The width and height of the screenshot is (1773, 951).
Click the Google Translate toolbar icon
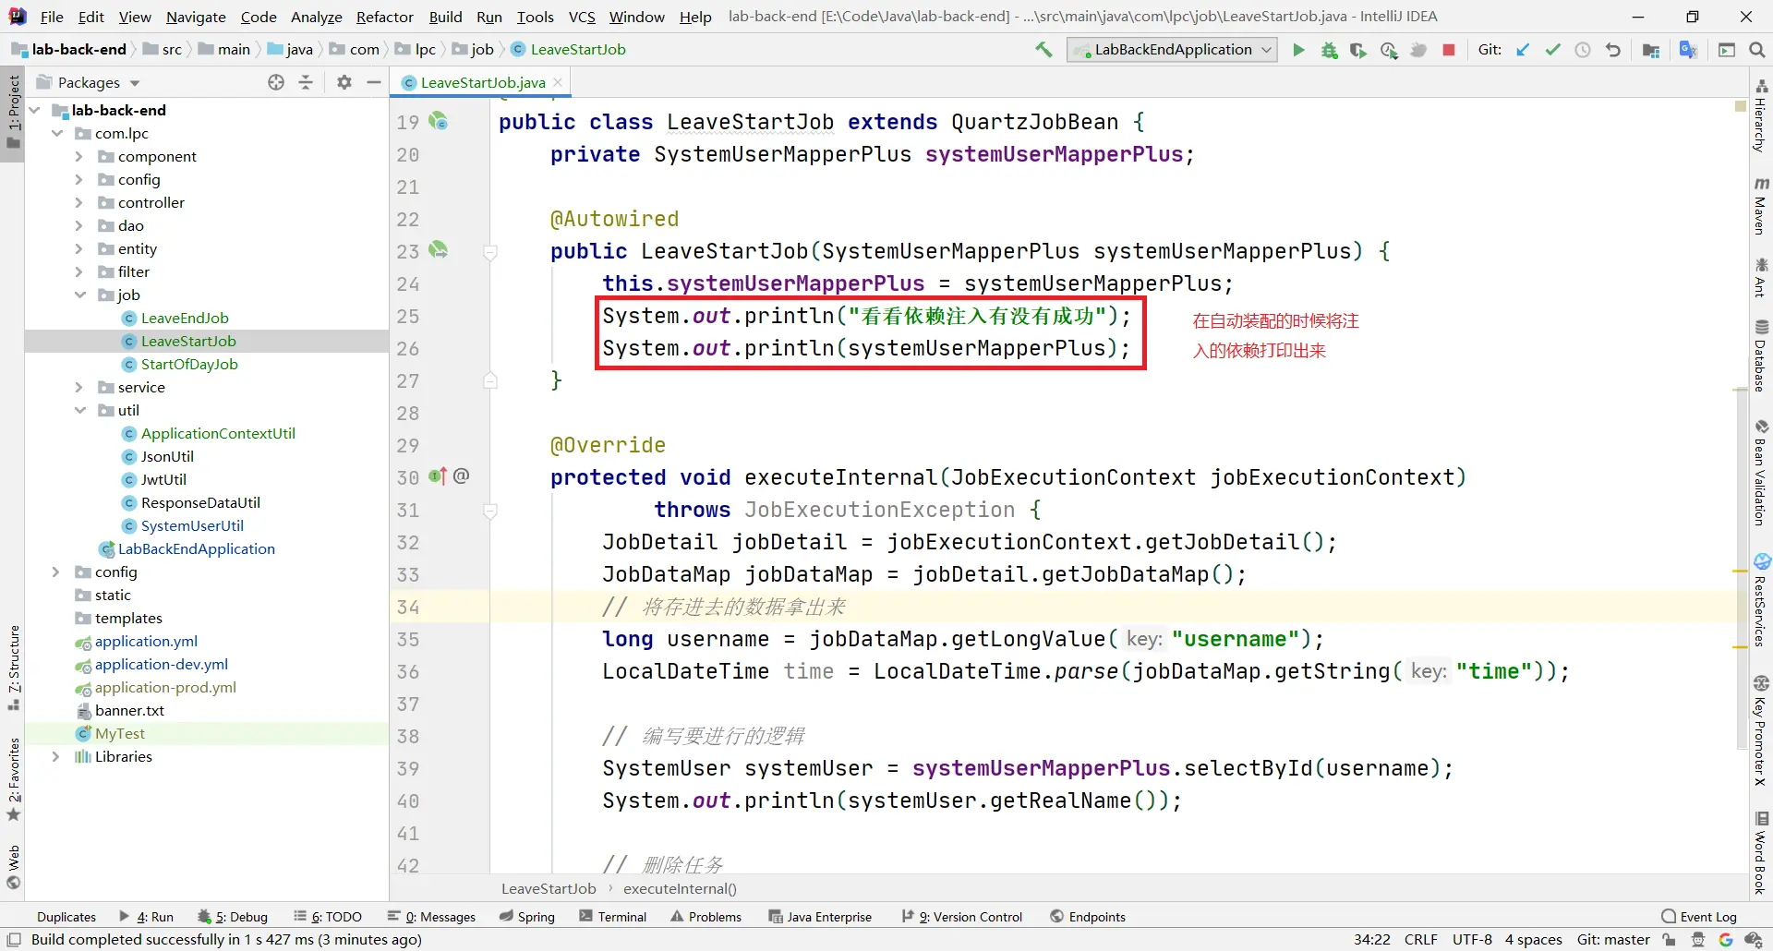[x=1688, y=50]
